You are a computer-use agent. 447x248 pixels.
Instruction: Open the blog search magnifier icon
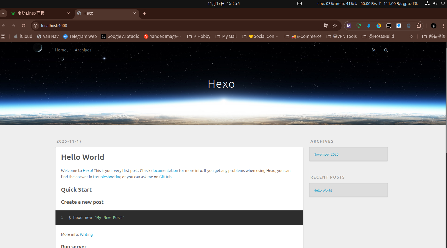pos(386,50)
